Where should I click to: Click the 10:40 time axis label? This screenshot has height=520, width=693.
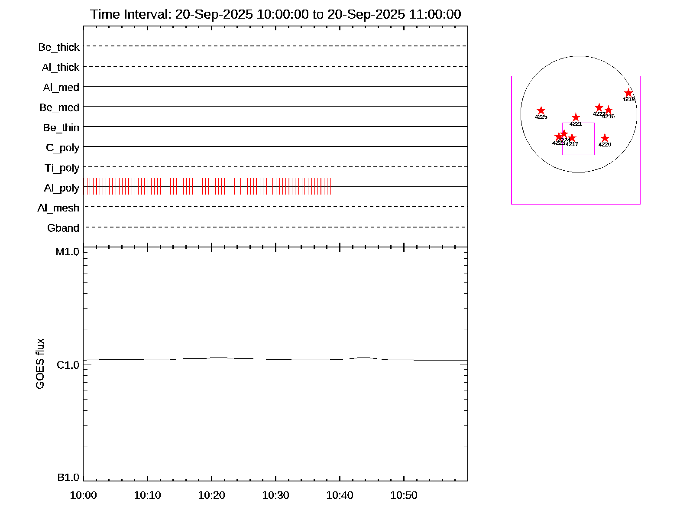[340, 495]
